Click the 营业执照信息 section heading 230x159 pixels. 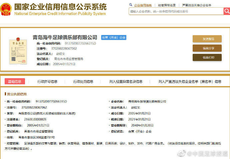(x=17, y=94)
